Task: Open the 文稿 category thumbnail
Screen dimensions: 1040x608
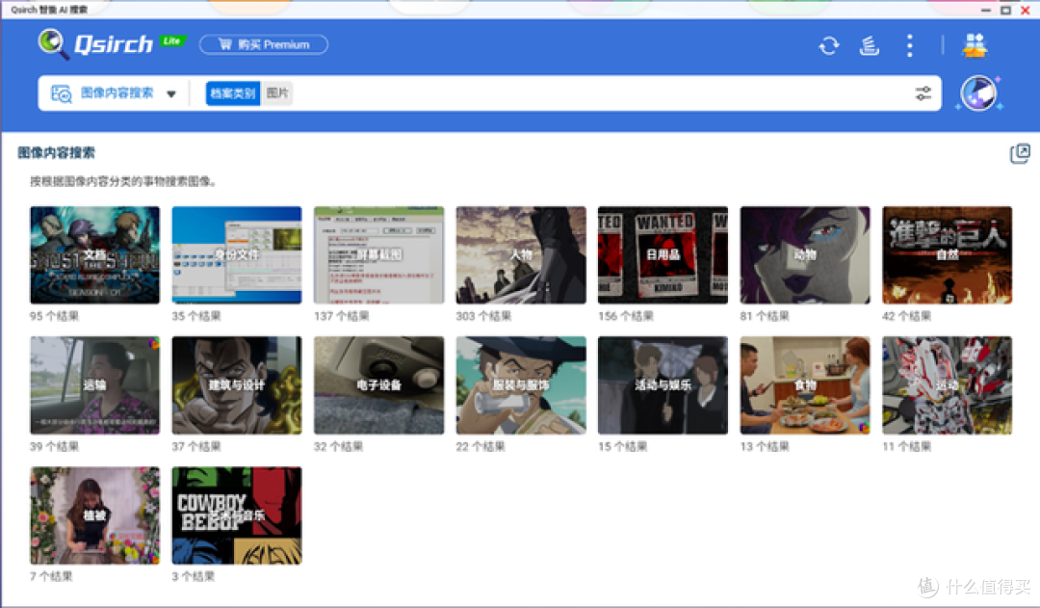Action: tap(94, 255)
